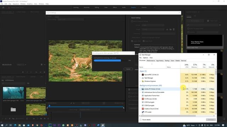Click the Fewer details arrow icon
This screenshot has height=127, width=227.
140,120
